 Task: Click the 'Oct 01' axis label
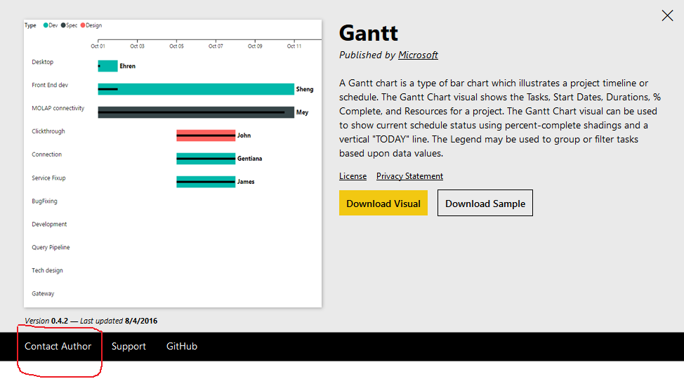click(98, 46)
